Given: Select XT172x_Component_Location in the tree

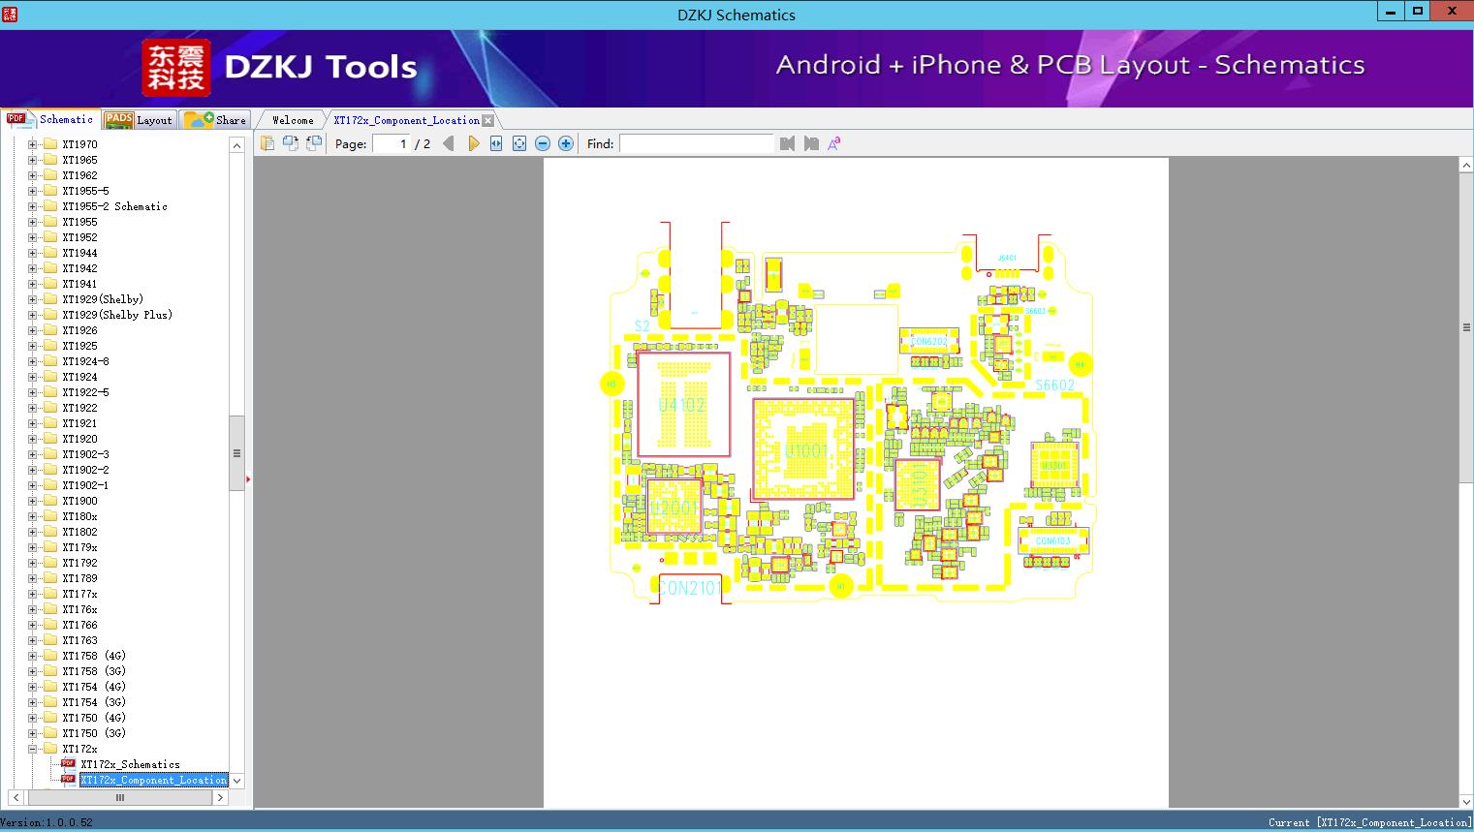Looking at the screenshot, I should 154,780.
